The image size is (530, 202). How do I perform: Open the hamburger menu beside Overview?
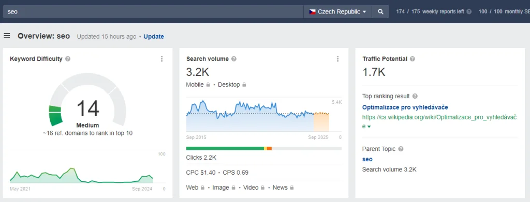point(7,36)
